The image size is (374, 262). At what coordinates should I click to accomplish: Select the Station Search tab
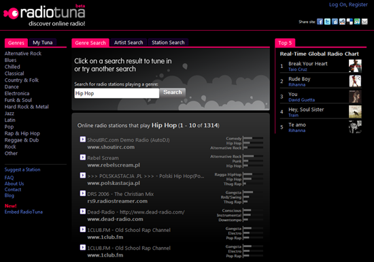[x=168, y=42]
